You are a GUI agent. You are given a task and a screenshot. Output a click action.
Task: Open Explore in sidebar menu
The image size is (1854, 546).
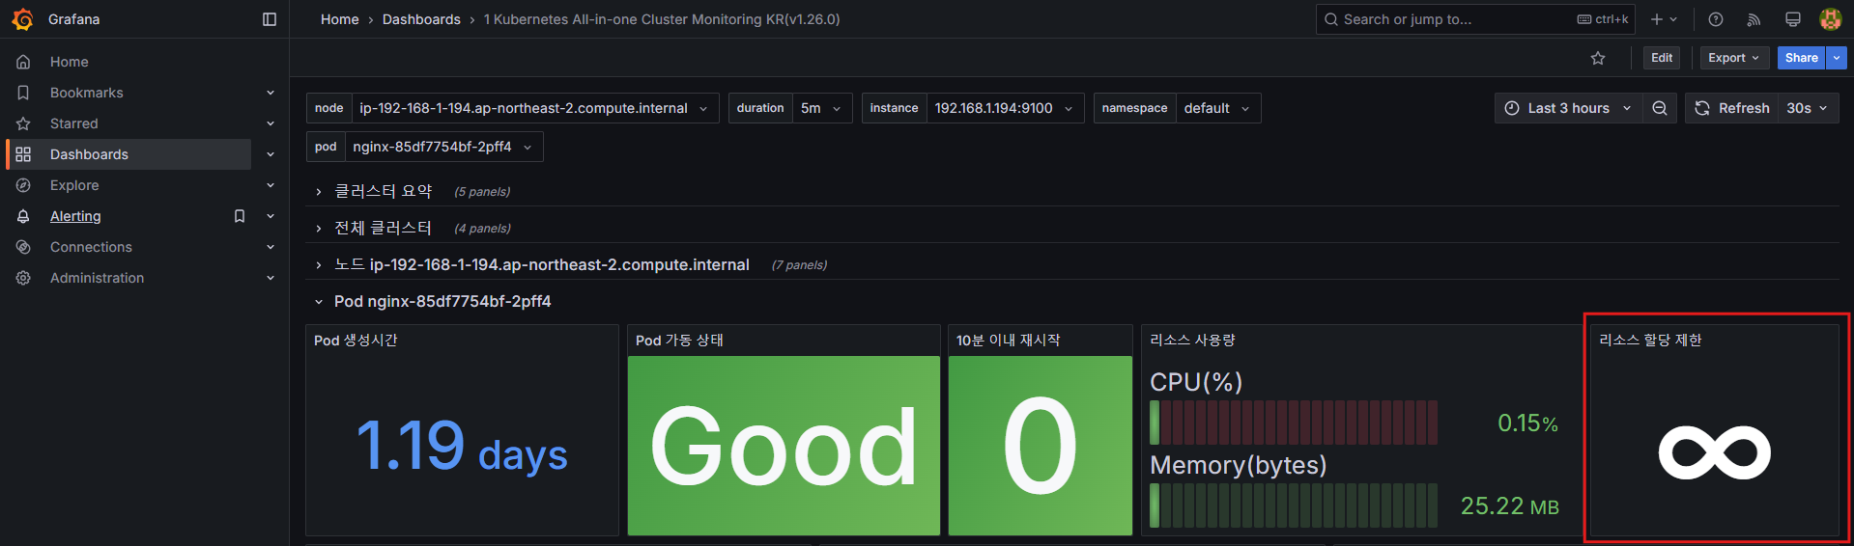pos(74,185)
